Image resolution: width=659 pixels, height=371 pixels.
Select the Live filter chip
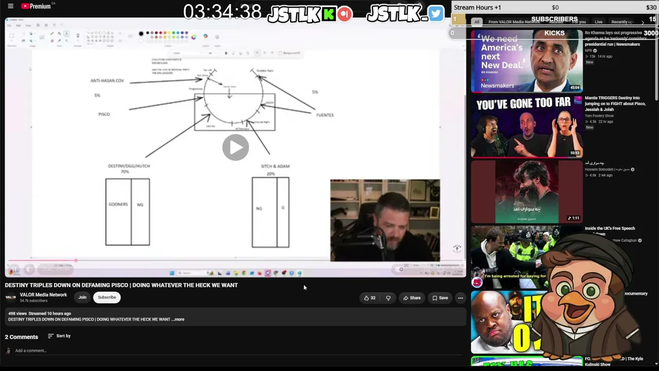[x=598, y=22]
